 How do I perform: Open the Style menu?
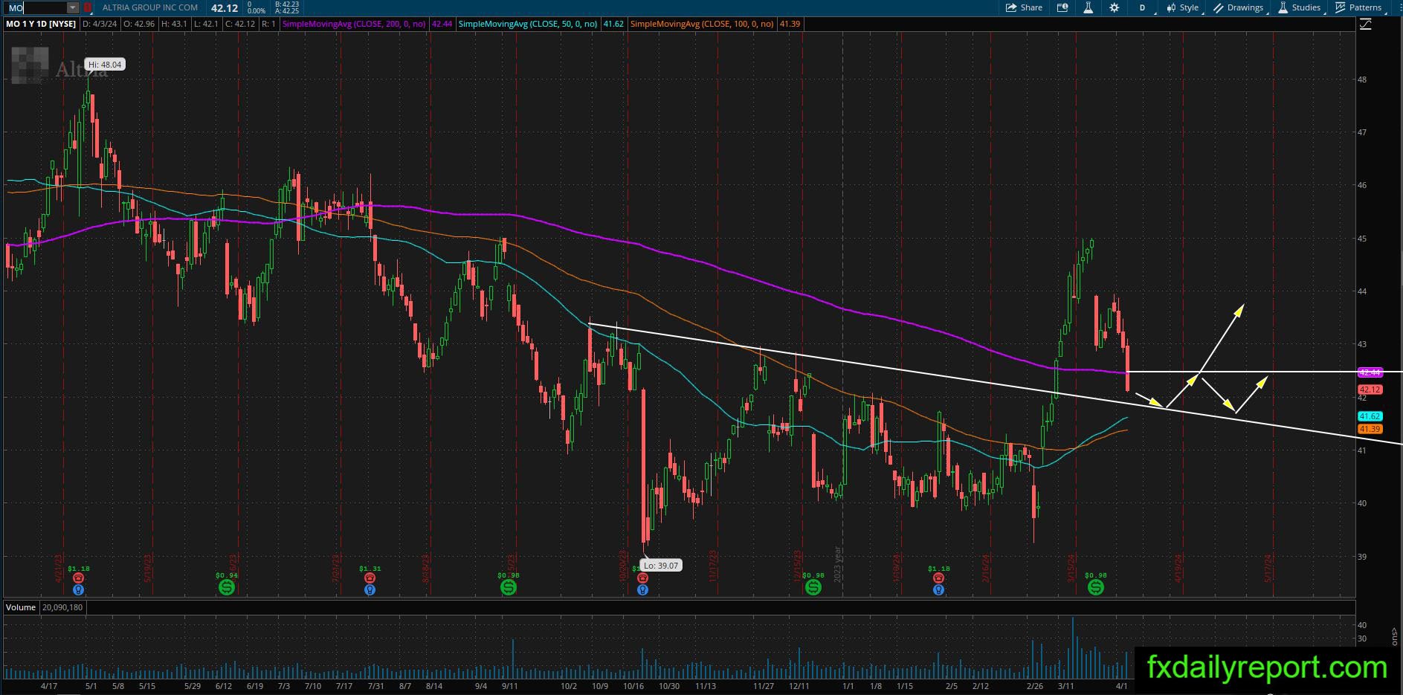click(1183, 7)
